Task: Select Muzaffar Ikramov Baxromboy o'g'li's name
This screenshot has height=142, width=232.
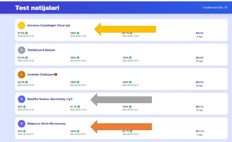Action: click(50, 99)
